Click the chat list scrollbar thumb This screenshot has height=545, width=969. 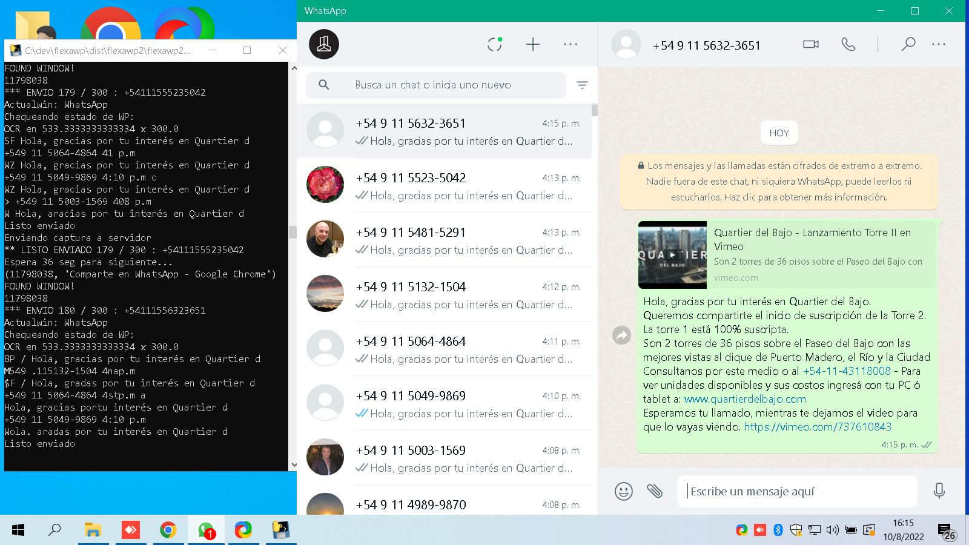click(x=595, y=110)
